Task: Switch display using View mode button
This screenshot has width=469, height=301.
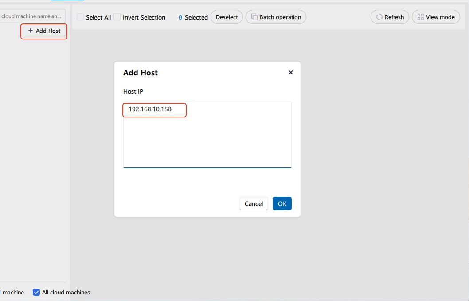Action: (x=436, y=16)
